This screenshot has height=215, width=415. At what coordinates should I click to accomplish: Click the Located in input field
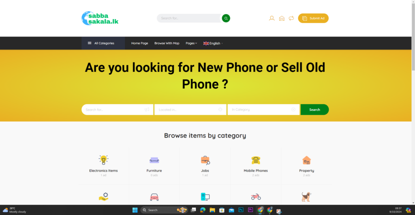coord(190,110)
